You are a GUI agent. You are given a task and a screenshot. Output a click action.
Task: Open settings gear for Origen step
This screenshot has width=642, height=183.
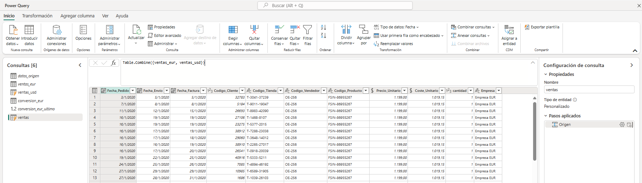coord(622,124)
